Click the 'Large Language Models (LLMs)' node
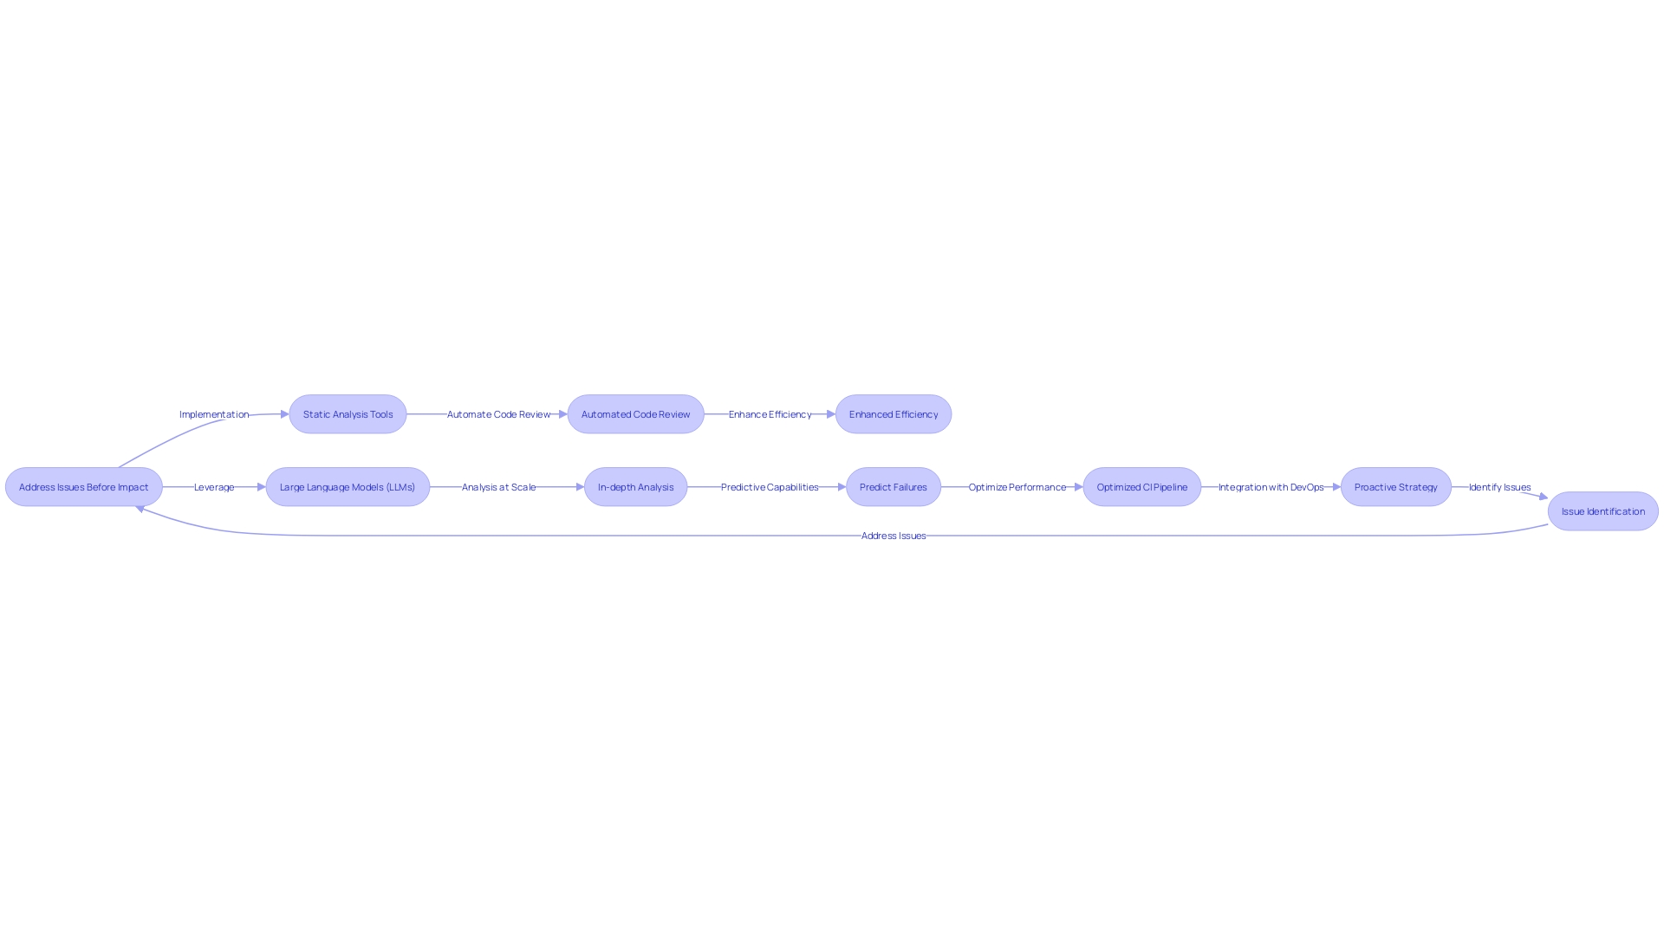The width and height of the screenshot is (1664, 936). (348, 485)
